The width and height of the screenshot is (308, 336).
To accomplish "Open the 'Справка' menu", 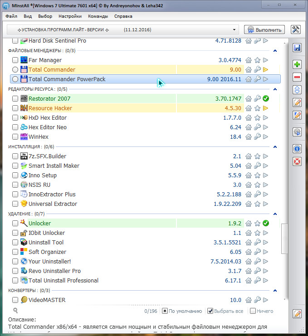I will point(123,16).
